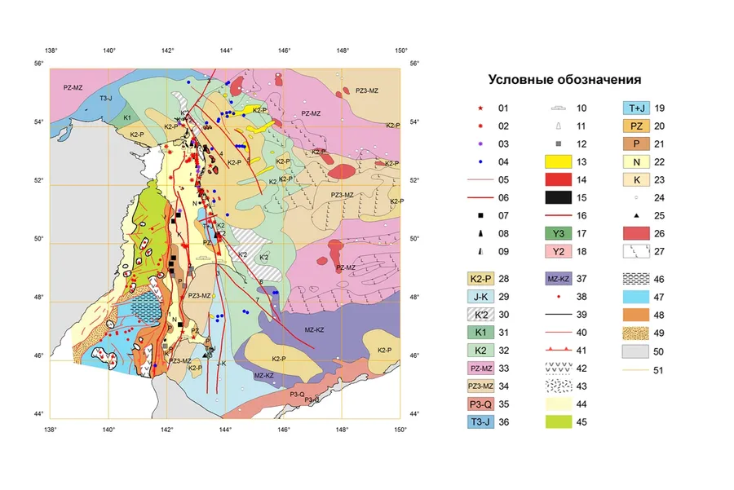734x490 pixels.
Task: Select the hatched K'2 legend swatch
Action: pyautogui.click(x=481, y=314)
